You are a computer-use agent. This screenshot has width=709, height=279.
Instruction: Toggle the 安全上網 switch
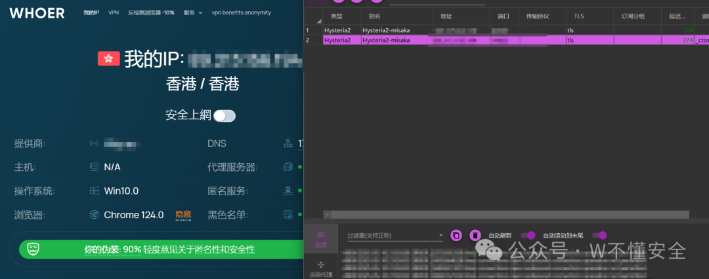[225, 116]
